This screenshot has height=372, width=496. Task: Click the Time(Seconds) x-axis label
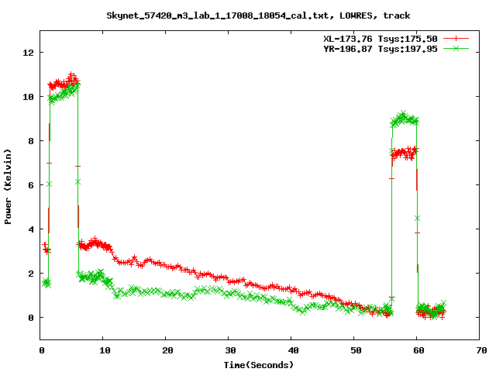[x=259, y=365]
